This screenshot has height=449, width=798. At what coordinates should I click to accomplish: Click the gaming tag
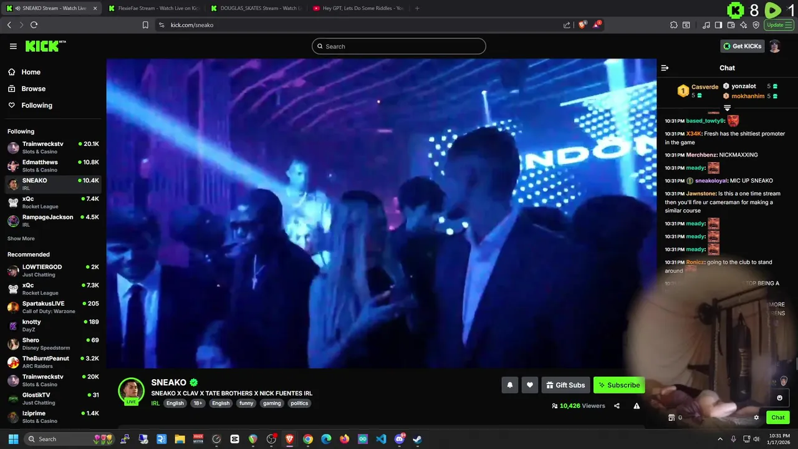[272, 403]
